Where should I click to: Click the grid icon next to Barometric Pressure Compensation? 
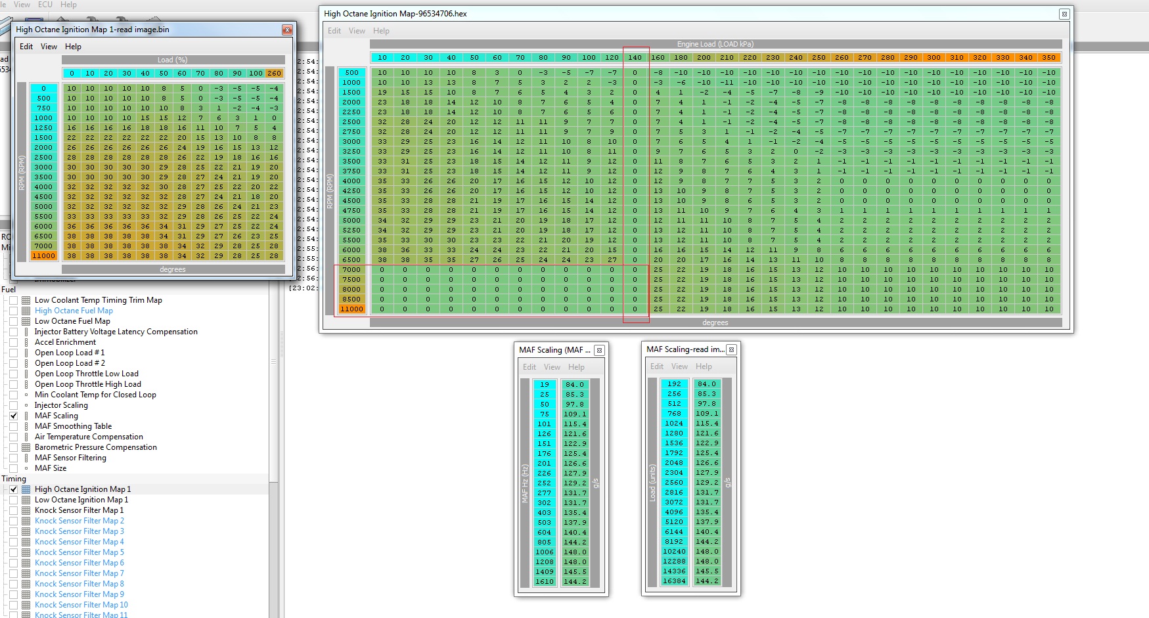26,447
